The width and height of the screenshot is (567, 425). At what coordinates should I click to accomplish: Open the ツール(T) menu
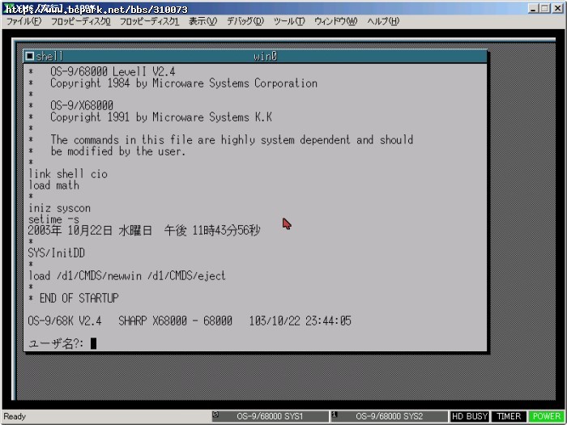point(289,21)
